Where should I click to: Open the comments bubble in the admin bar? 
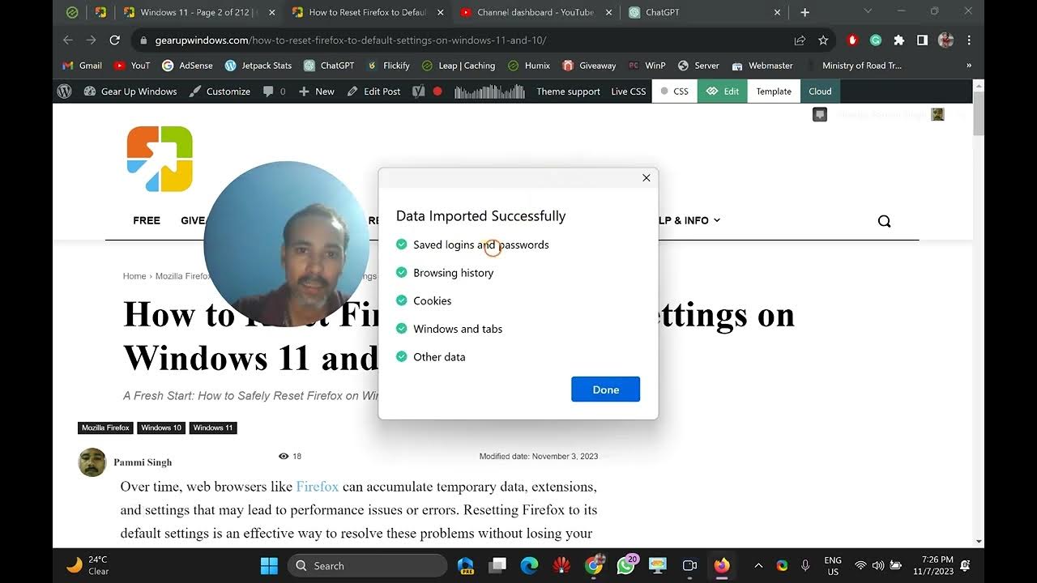274,91
